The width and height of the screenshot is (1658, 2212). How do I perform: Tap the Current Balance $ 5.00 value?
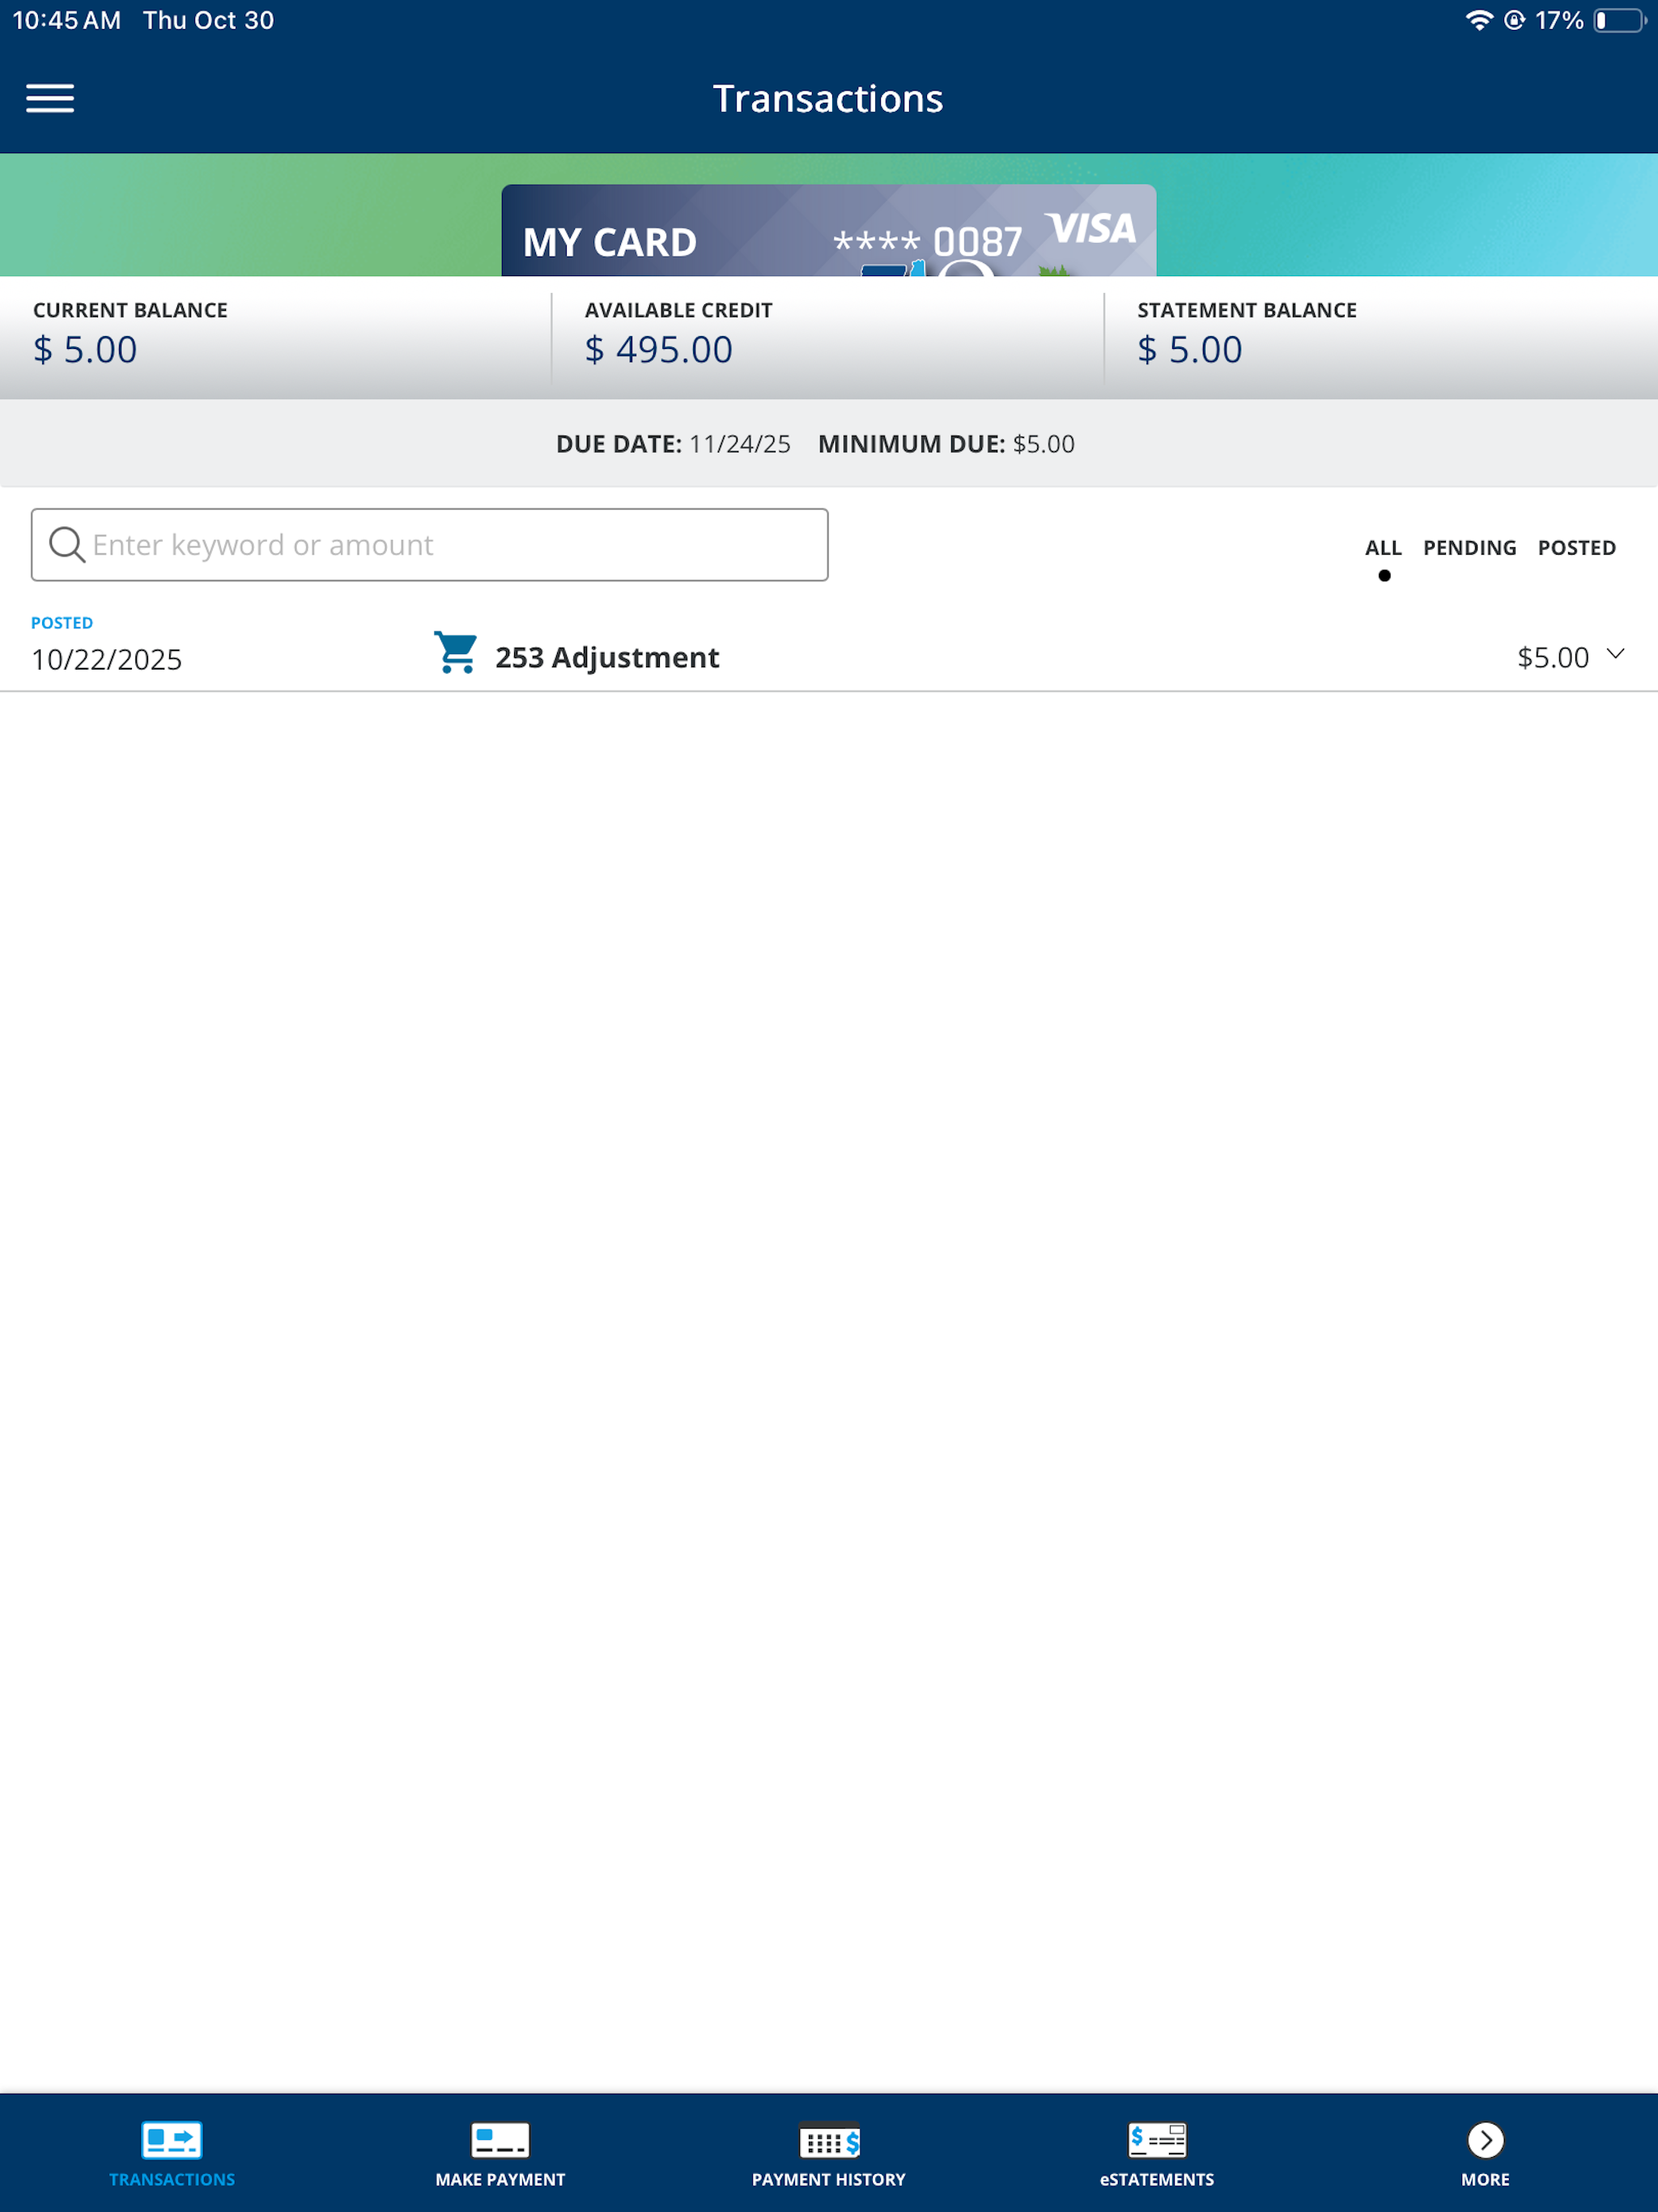coord(85,350)
